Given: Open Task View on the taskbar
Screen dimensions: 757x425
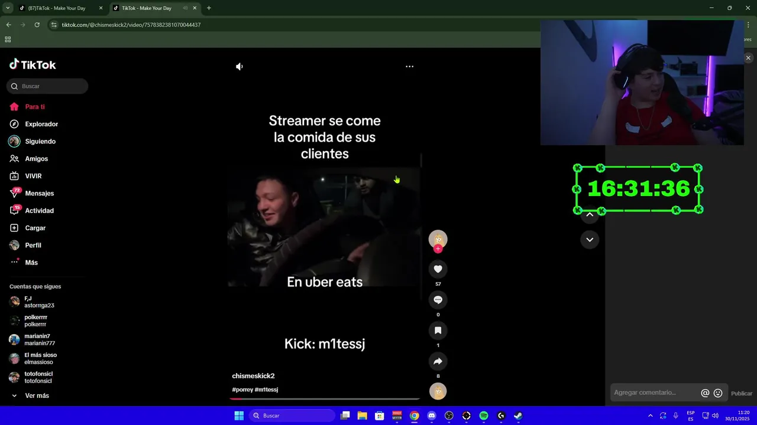Looking at the screenshot, I should click(345, 416).
